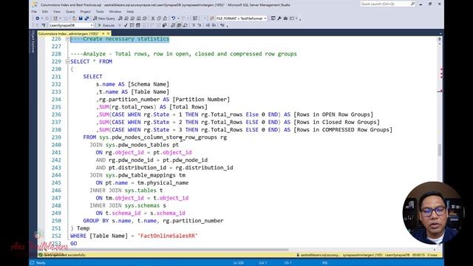Image resolution: width=473 pixels, height=266 pixels.
Task: Toggle Results to Grid mode
Action: click(179, 25)
